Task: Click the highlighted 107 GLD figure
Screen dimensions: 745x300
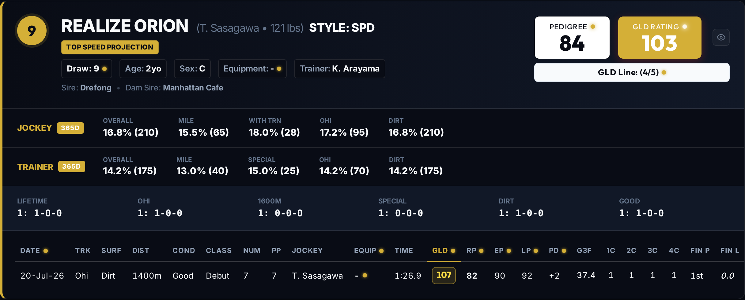Action: pos(444,275)
